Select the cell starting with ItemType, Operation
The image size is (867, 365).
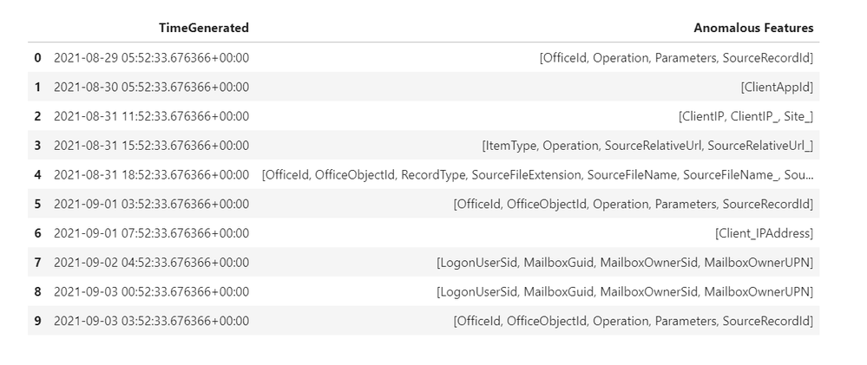coord(647,146)
